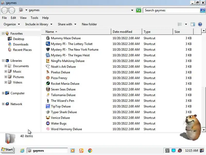The width and height of the screenshot is (206, 155).
Task: Expand the Music library node
Action: [6, 72]
